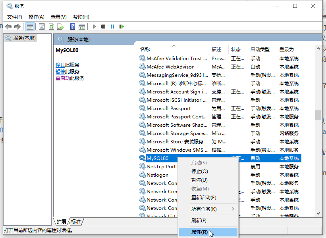The height and width of the screenshot is (238, 326).
Task: Choose 刷新(F) in the context menu
Action: 208,221
